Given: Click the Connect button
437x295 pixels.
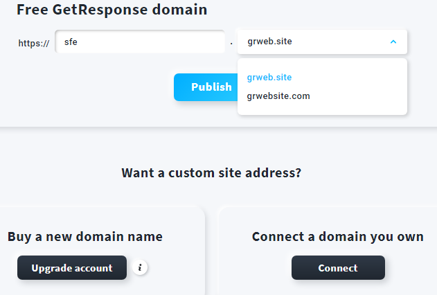Looking at the screenshot, I should coord(338,268).
